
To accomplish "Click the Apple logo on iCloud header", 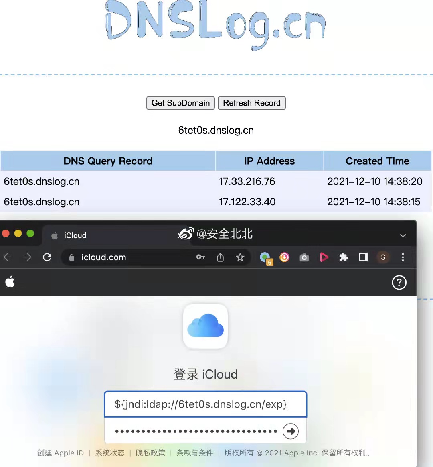I will pos(10,281).
